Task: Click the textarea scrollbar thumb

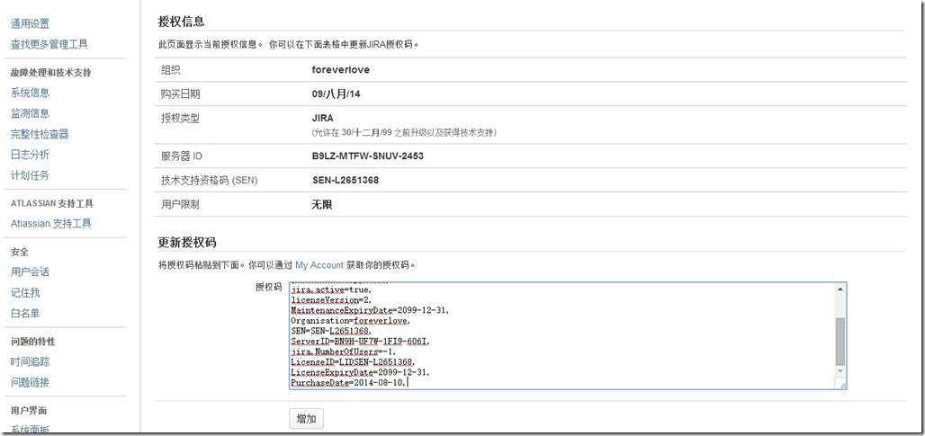Action: point(840,341)
